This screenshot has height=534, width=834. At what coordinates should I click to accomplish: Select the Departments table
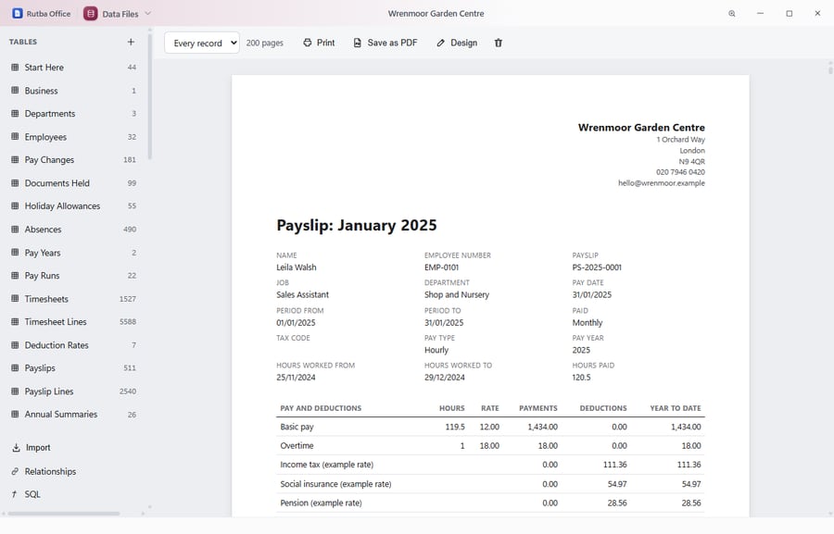pyautogui.click(x=73, y=114)
